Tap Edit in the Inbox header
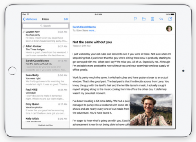 (x=66, y=19)
